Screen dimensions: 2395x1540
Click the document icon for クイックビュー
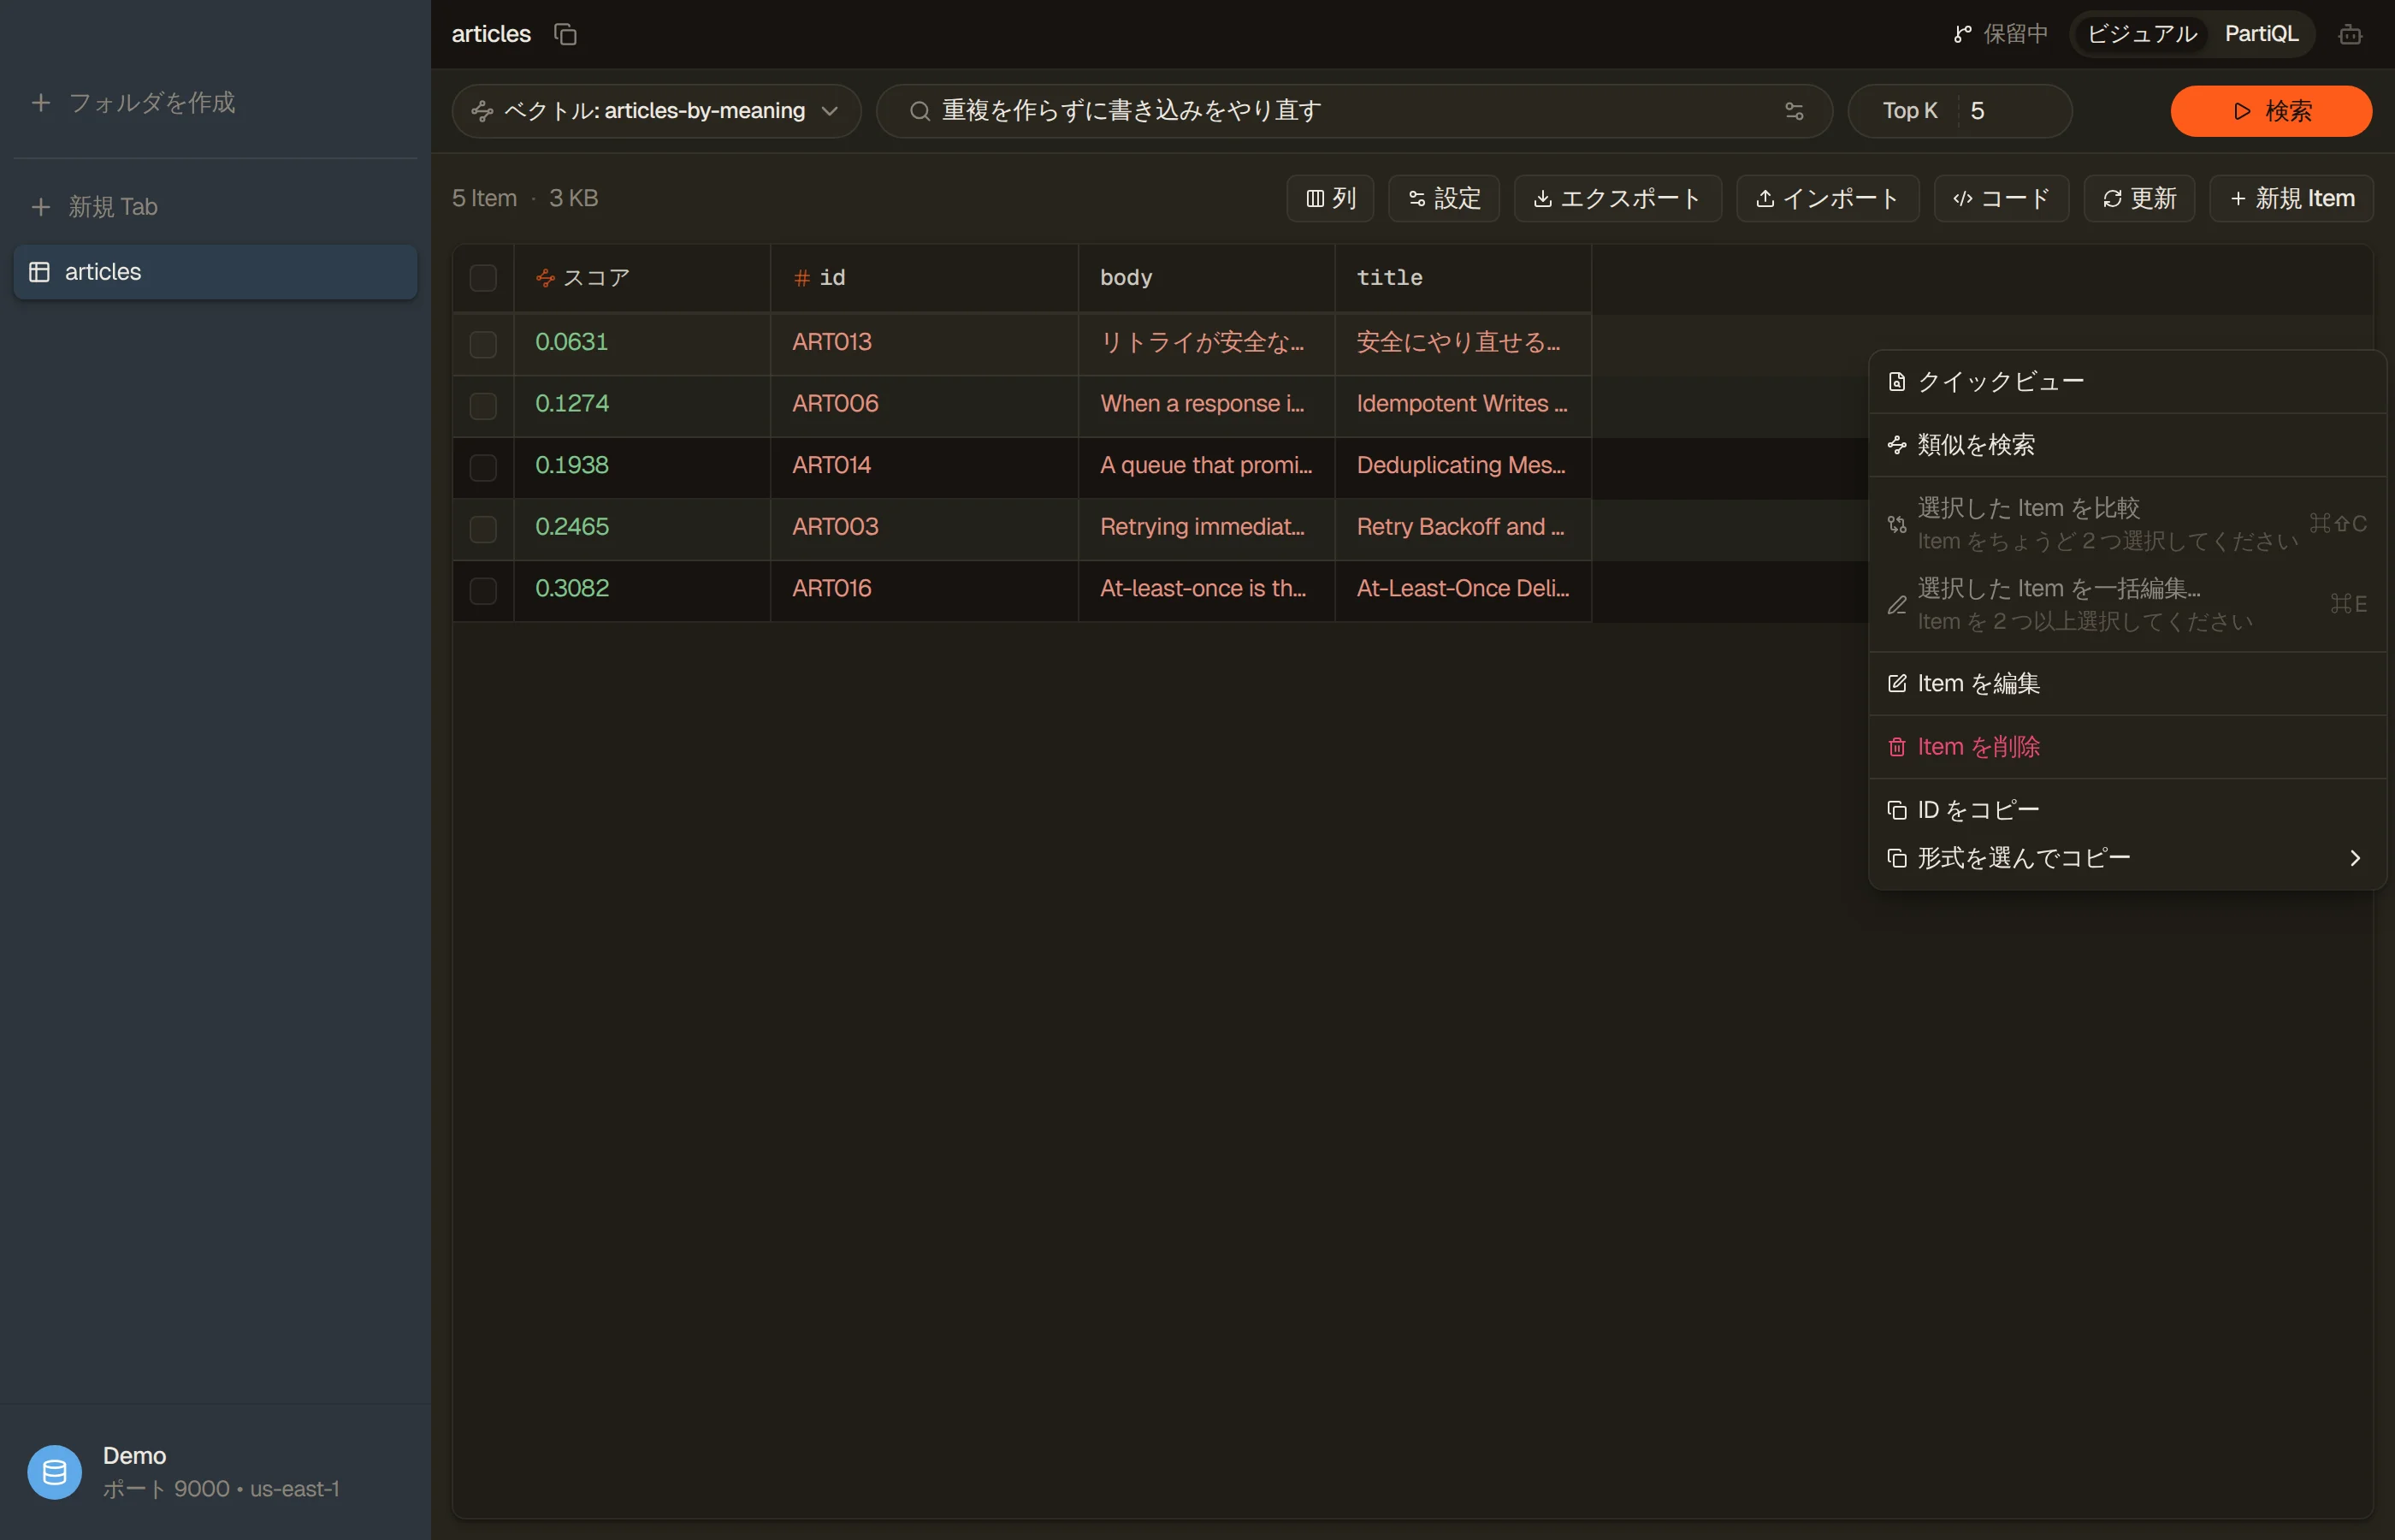pos(1896,382)
